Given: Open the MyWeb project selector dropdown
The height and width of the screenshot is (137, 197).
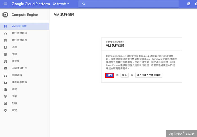Looking at the screenshot, I should pos(61,4).
